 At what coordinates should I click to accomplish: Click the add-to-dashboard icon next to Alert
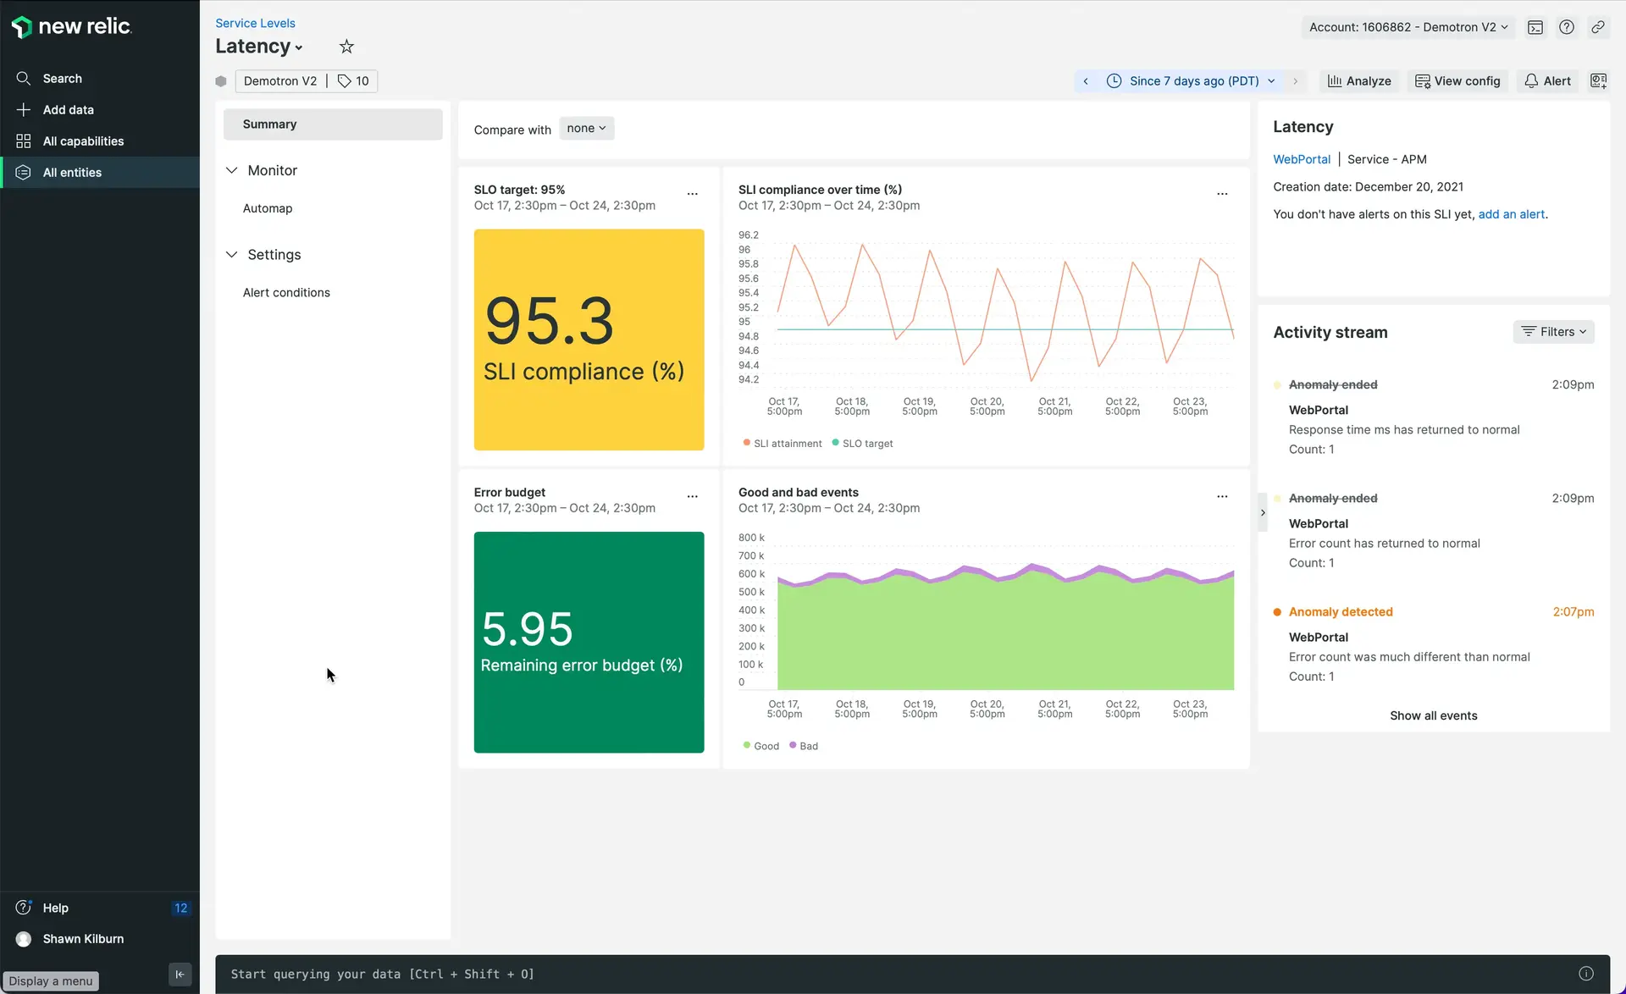coord(1598,81)
